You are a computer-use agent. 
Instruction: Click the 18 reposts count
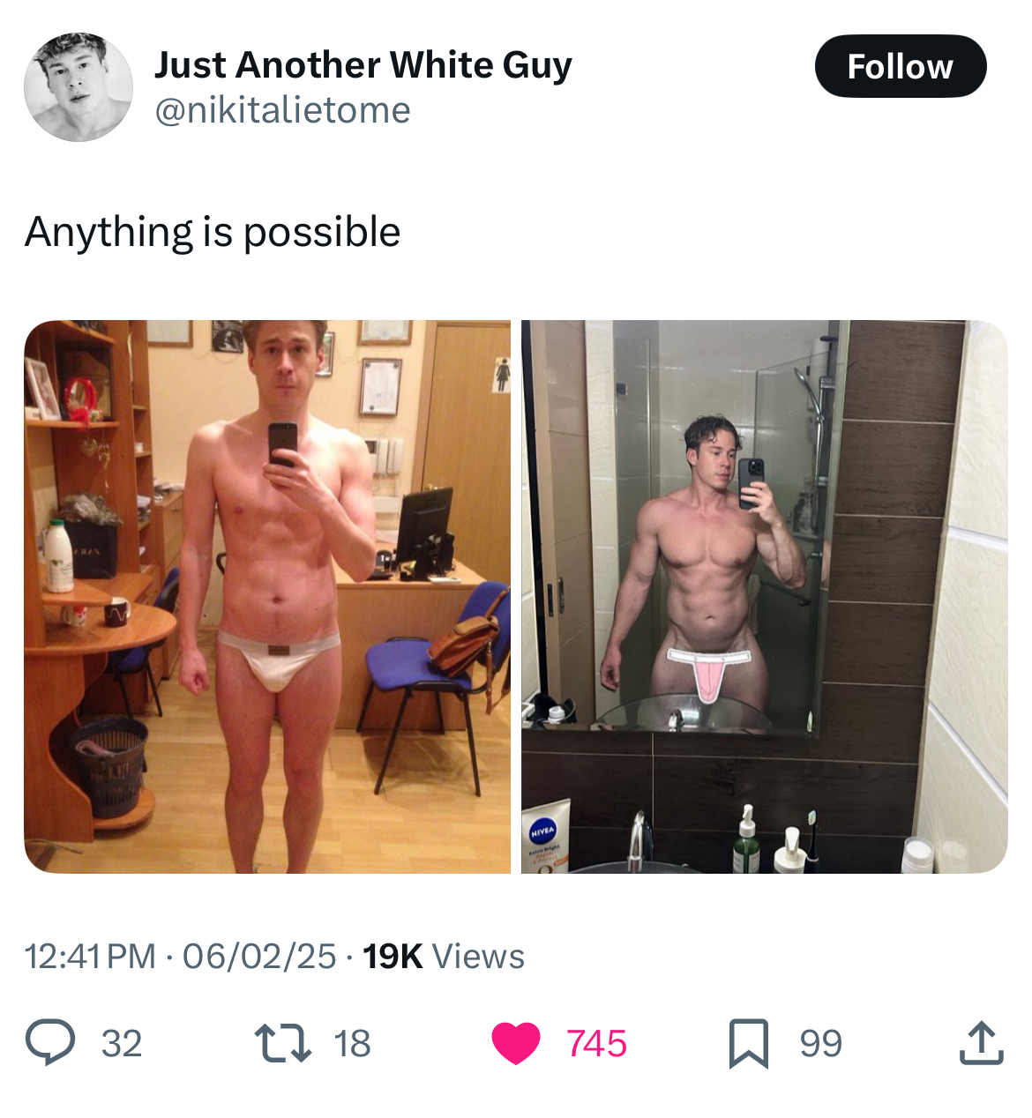coord(352,1044)
